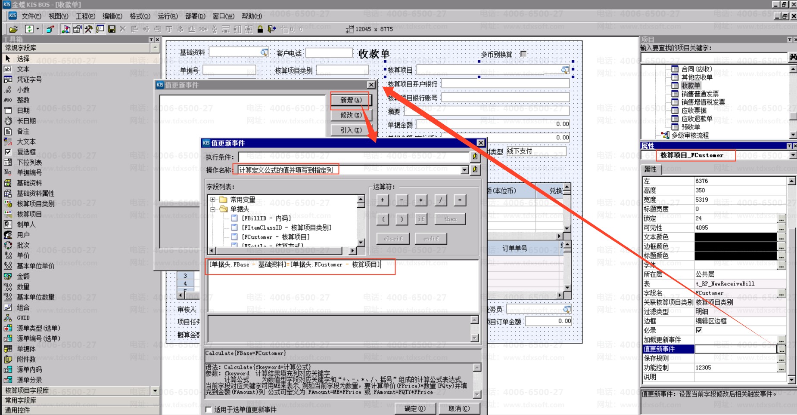Viewport: 797px width, 415px height.
Task: Expand the 常用变量 tree node
Action: pyautogui.click(x=213, y=200)
